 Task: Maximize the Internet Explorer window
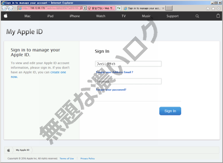point(216,3)
